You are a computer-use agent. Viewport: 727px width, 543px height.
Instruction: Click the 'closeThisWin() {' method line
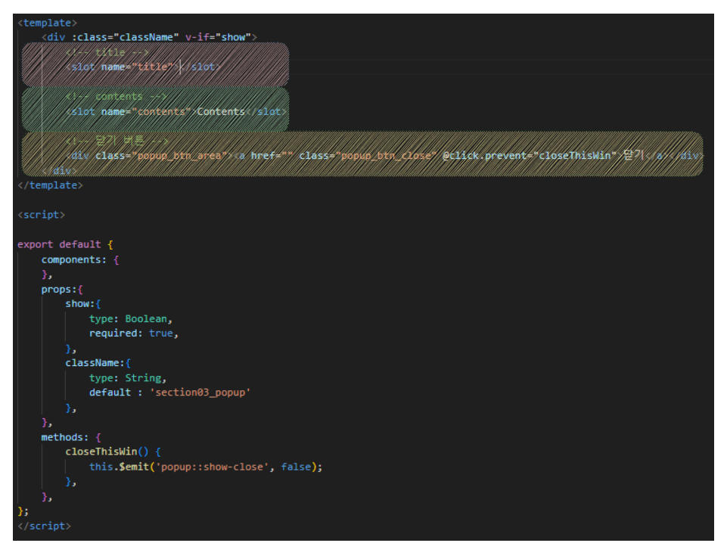113,451
